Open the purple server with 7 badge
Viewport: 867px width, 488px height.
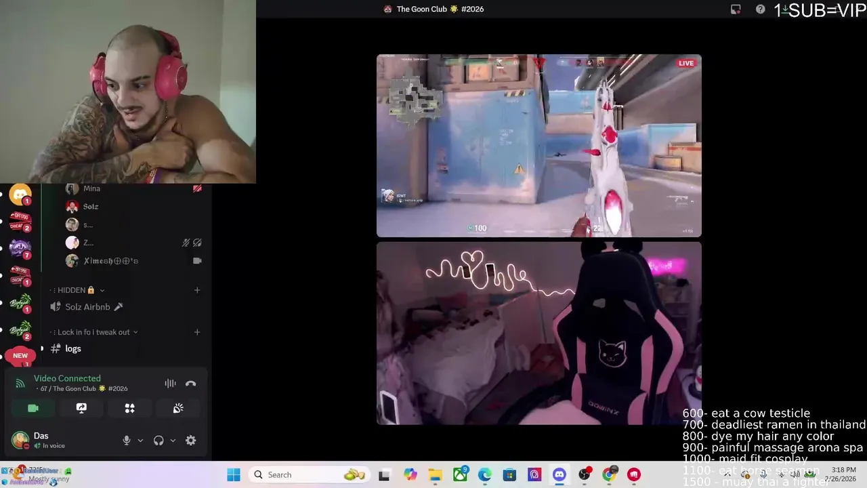coord(20,249)
